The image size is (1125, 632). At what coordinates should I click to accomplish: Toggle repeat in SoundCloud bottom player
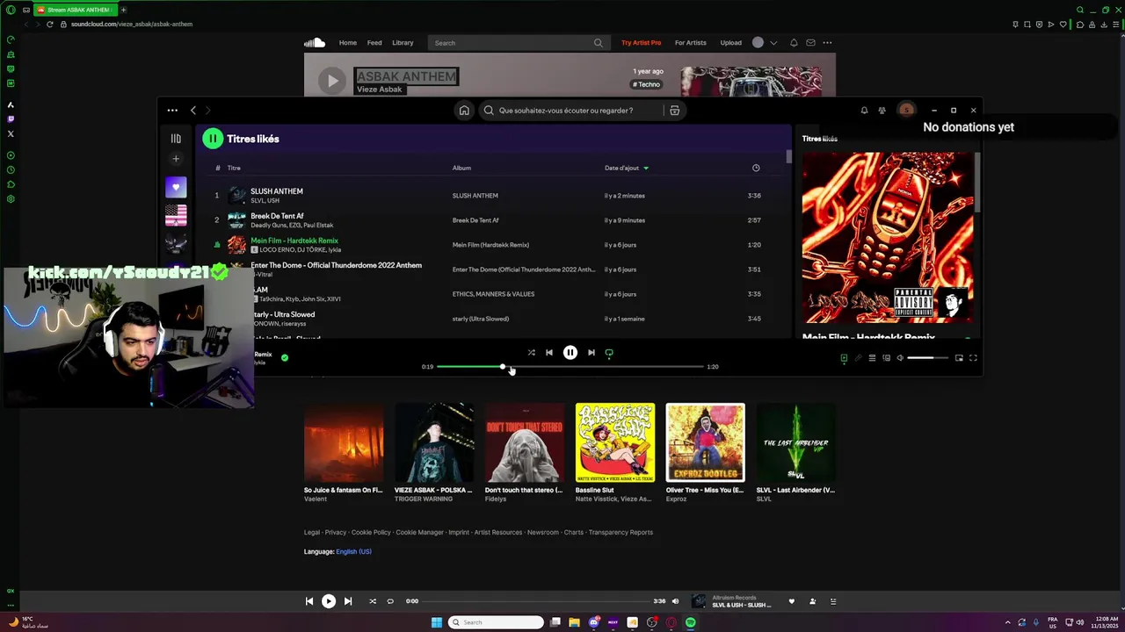(390, 601)
